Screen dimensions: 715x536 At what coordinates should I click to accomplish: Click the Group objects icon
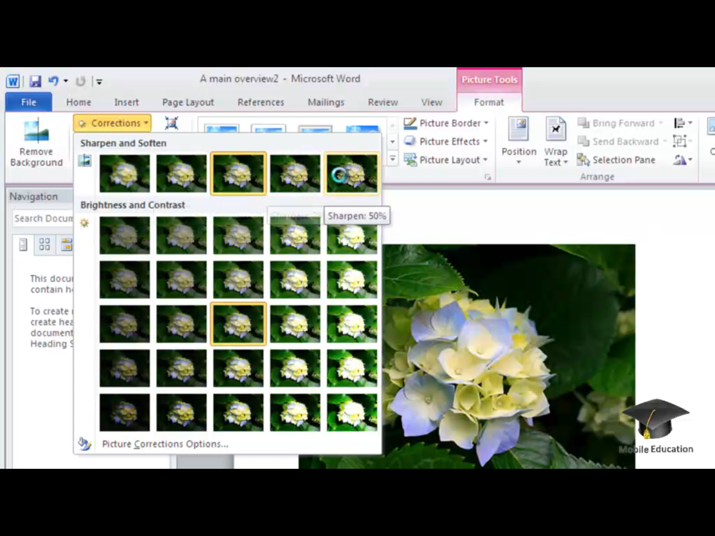point(681,142)
